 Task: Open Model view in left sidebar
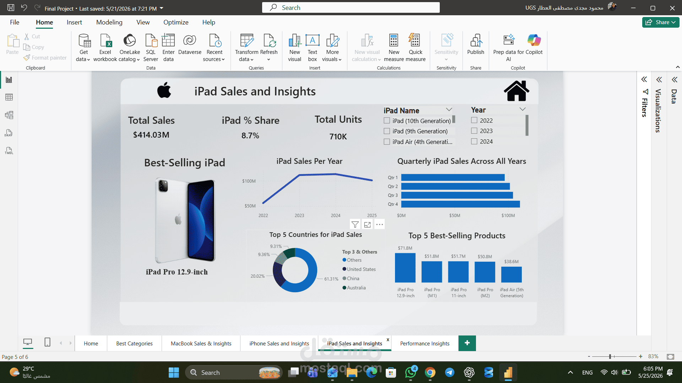coord(9,115)
